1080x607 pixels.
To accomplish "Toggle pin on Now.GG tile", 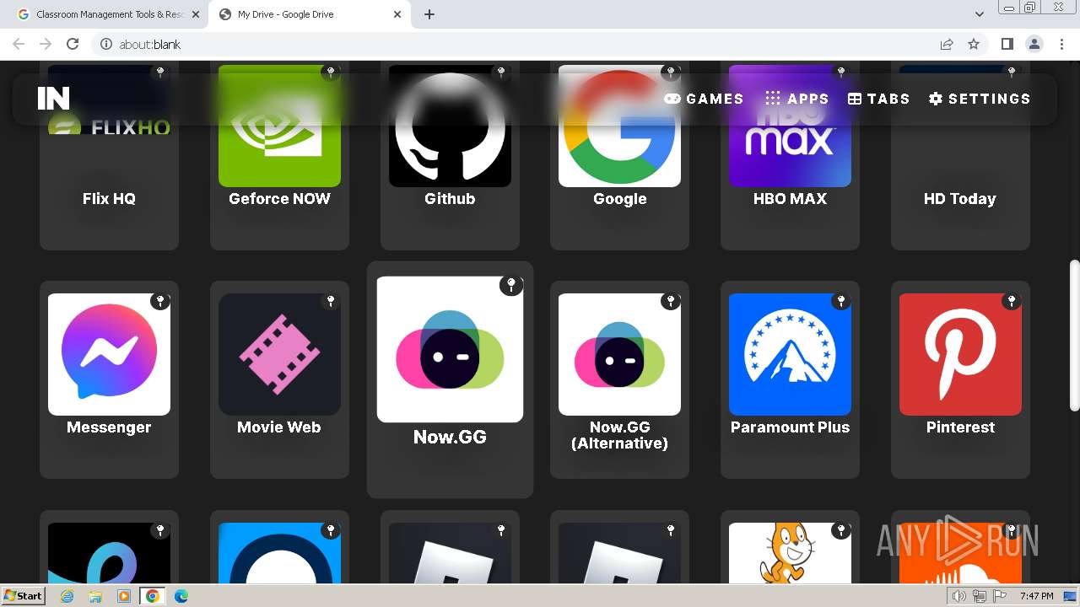I will [x=511, y=286].
